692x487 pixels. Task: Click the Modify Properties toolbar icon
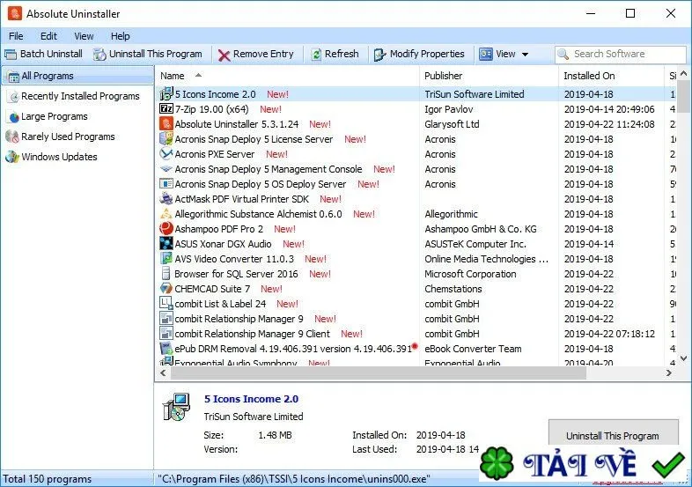pyautogui.click(x=379, y=55)
